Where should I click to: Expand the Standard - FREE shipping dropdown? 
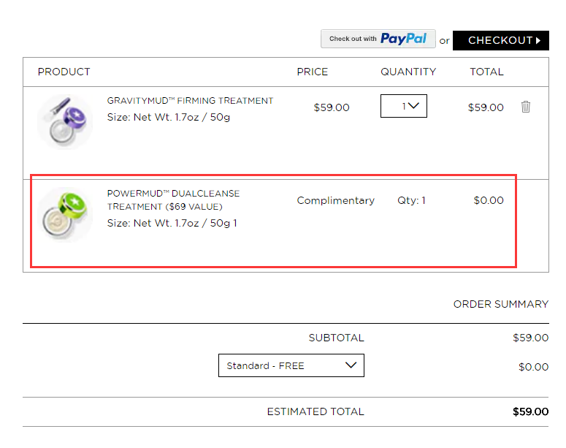[291, 365]
